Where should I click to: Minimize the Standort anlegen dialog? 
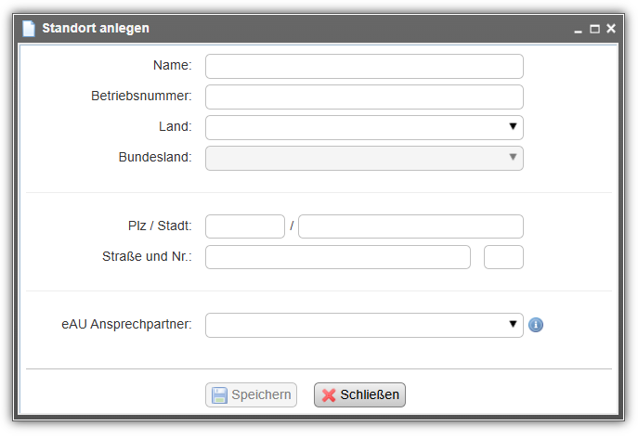pos(578,30)
